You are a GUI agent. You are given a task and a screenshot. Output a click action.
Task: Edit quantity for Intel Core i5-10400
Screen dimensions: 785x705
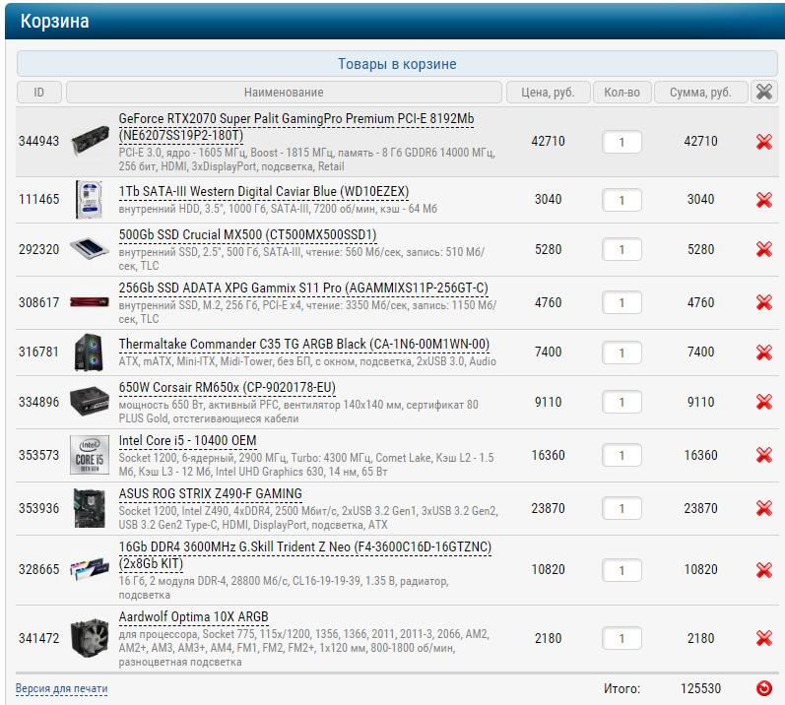[x=621, y=455]
